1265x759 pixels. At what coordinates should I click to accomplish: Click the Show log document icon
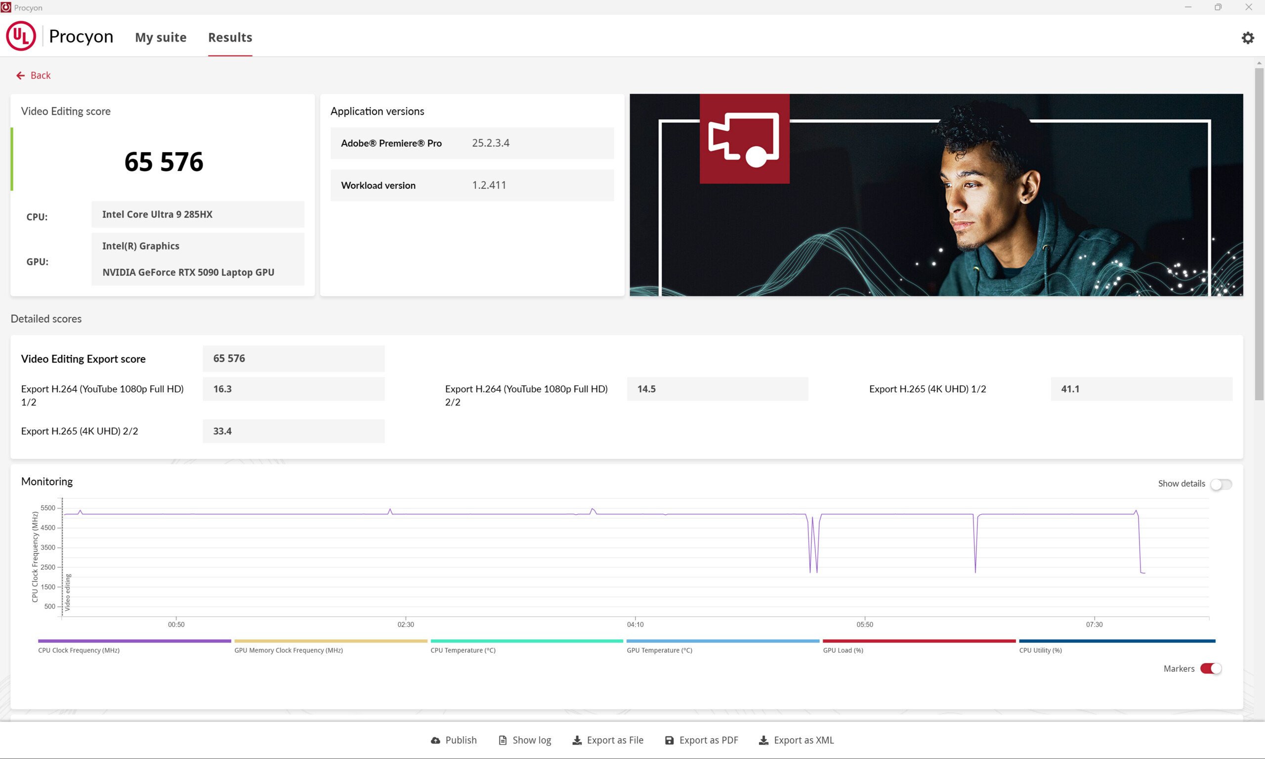503,740
